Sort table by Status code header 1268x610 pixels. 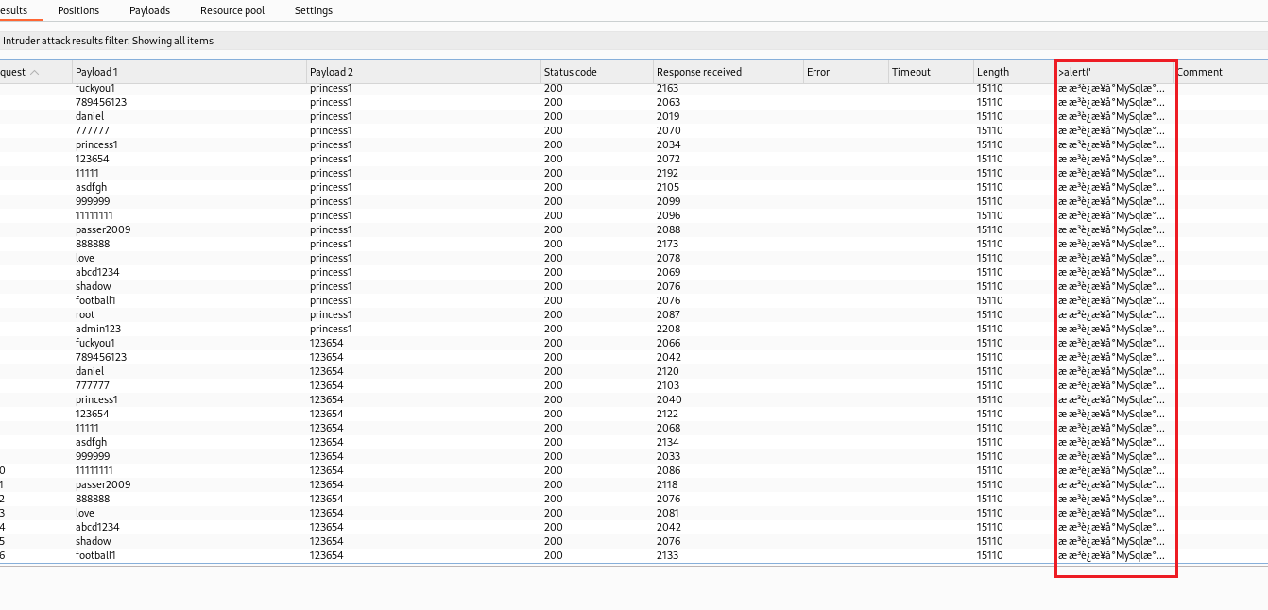595,72
